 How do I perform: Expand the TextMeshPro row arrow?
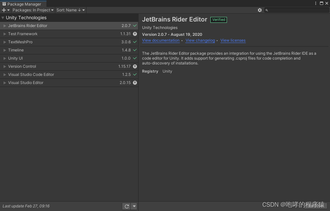[5, 42]
